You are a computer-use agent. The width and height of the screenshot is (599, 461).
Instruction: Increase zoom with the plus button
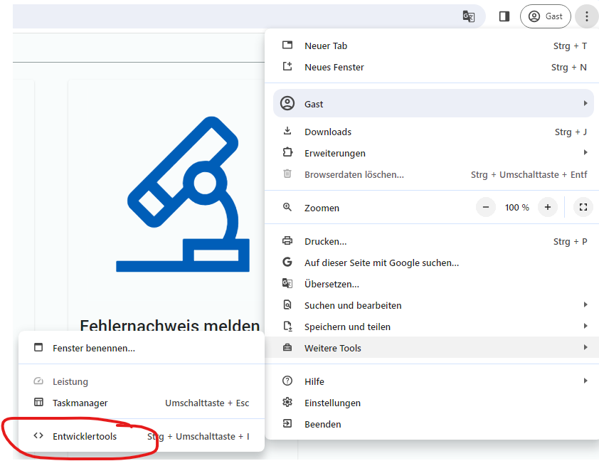(x=547, y=208)
